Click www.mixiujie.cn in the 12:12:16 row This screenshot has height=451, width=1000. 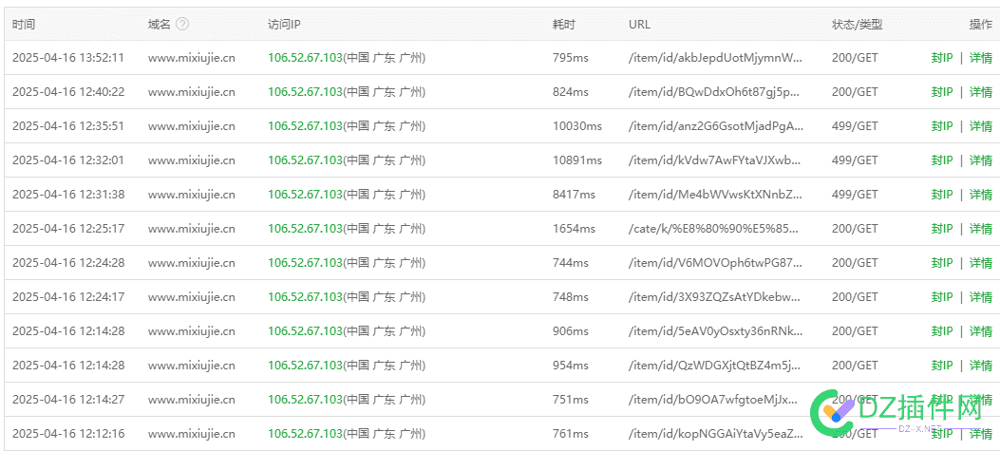click(x=191, y=434)
